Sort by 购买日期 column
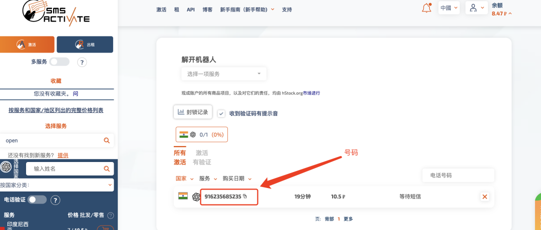Image resolution: width=541 pixels, height=230 pixels. click(x=237, y=178)
